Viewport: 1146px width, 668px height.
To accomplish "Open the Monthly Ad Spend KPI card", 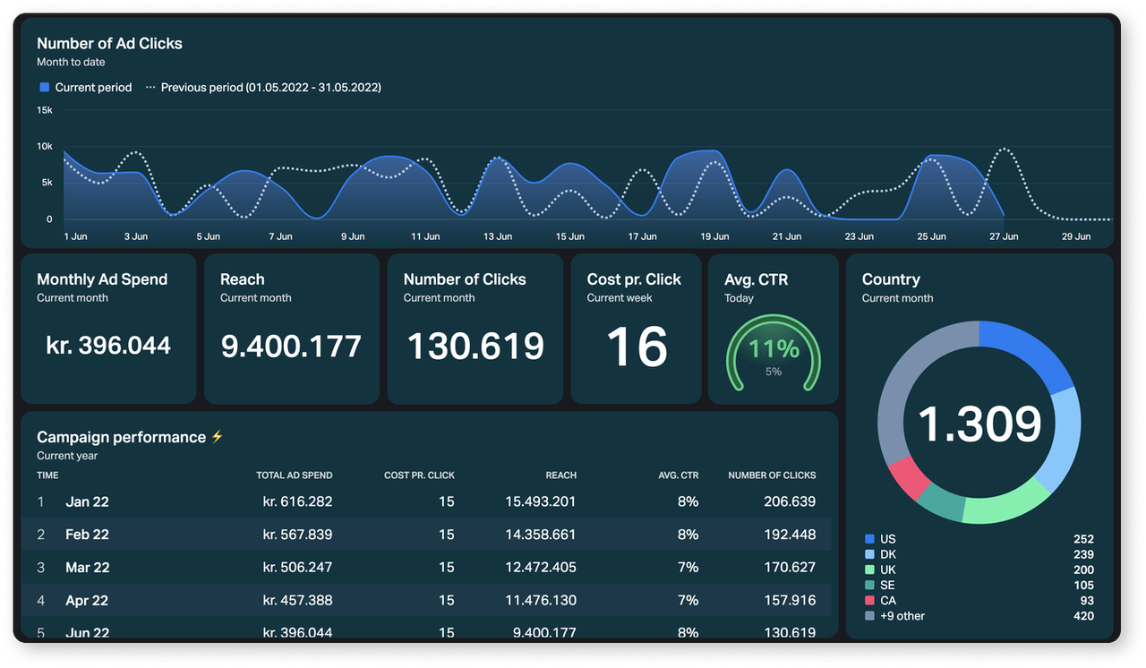I will tap(107, 328).
